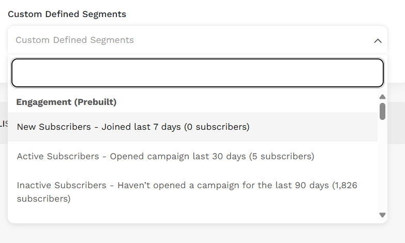The image size is (405, 243).
Task: Collapse the Custom Defined Segments chevron
Action: tap(378, 40)
